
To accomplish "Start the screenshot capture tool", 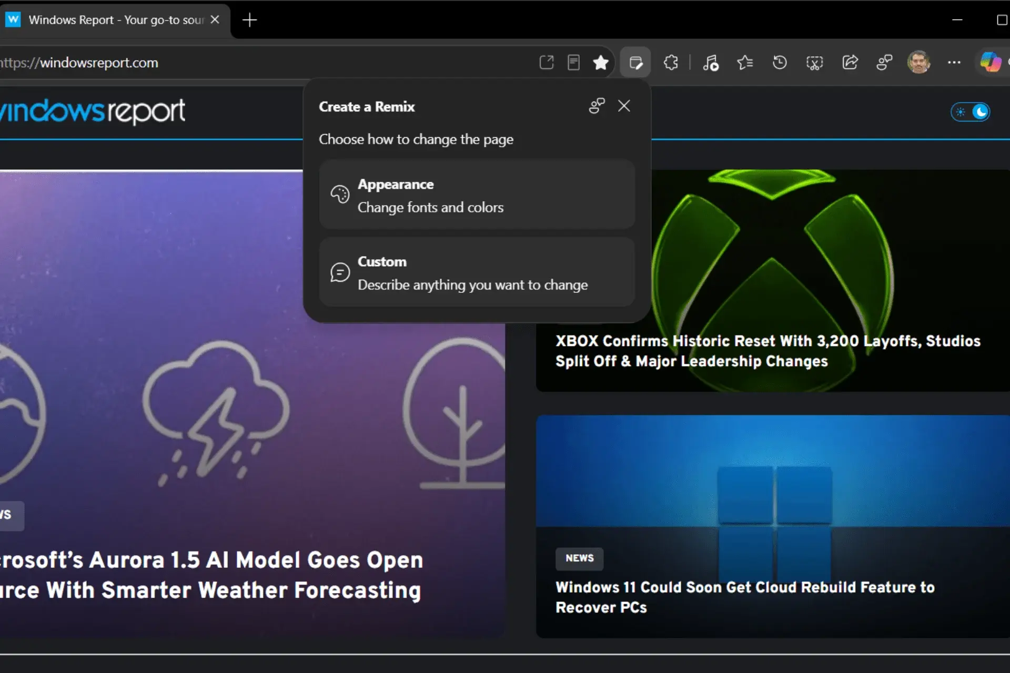I will (x=814, y=63).
